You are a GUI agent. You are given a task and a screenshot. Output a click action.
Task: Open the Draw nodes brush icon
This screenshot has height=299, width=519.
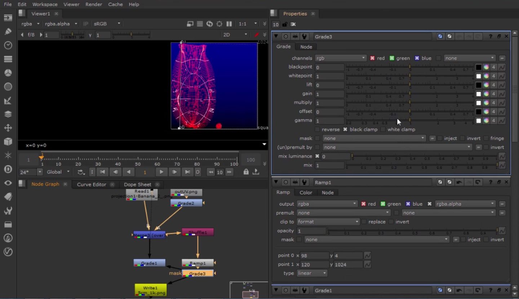[x=8, y=32]
